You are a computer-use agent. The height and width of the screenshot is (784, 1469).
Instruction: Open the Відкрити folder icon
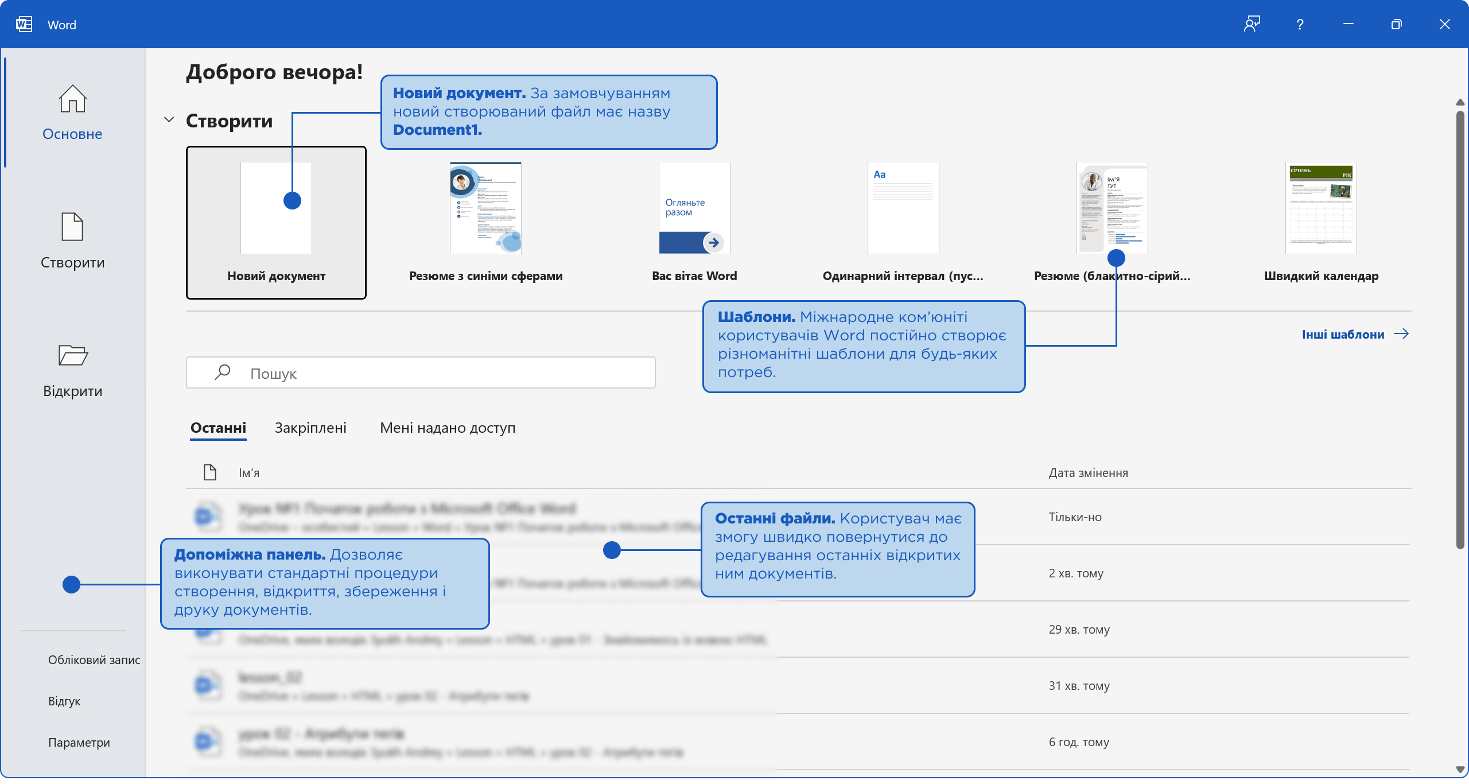point(72,355)
